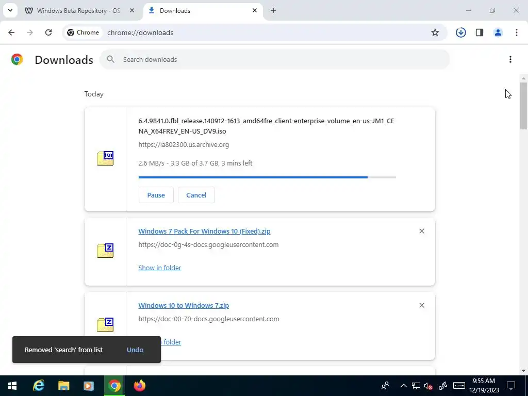Click the archive.org source URL
Viewport: 528px width, 396px height.
(184, 145)
